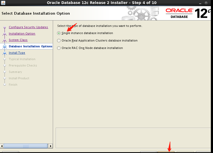Viewport: 213px width, 153px height.
Task: Click the empty message text area
Action: click(133, 138)
